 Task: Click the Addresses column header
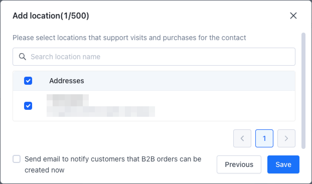tap(66, 81)
